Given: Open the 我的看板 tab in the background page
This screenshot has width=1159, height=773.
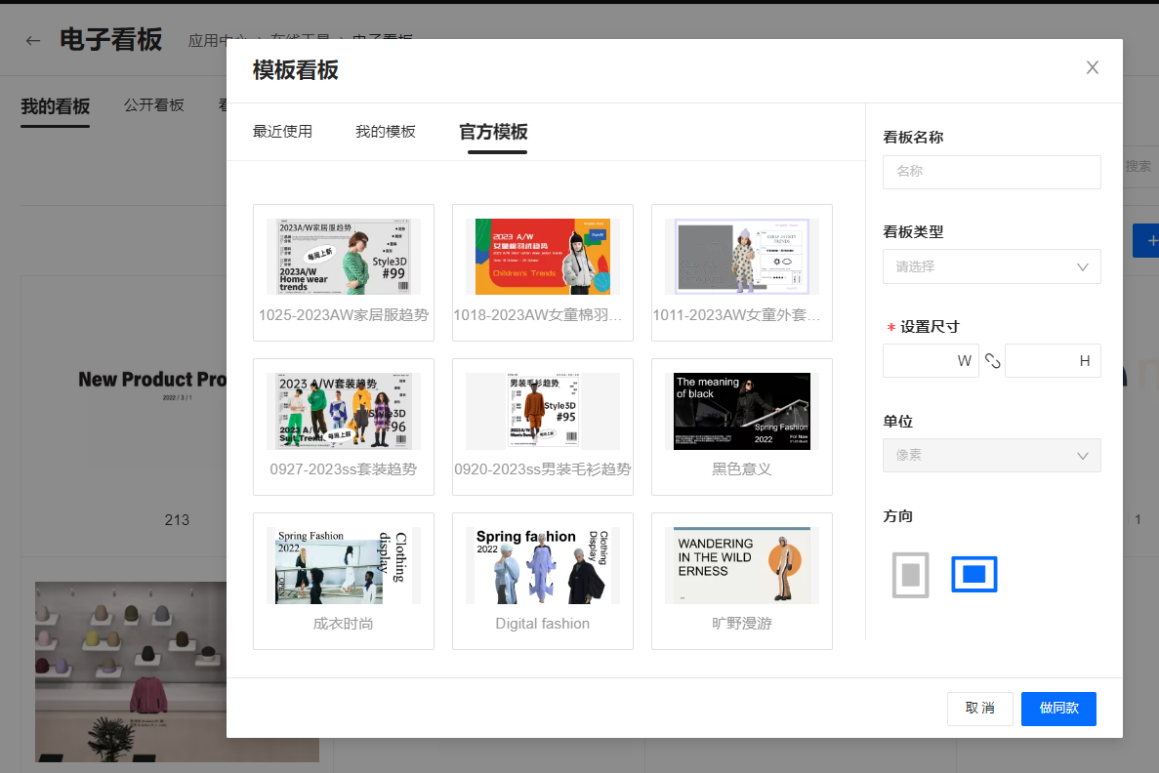Looking at the screenshot, I should (56, 106).
